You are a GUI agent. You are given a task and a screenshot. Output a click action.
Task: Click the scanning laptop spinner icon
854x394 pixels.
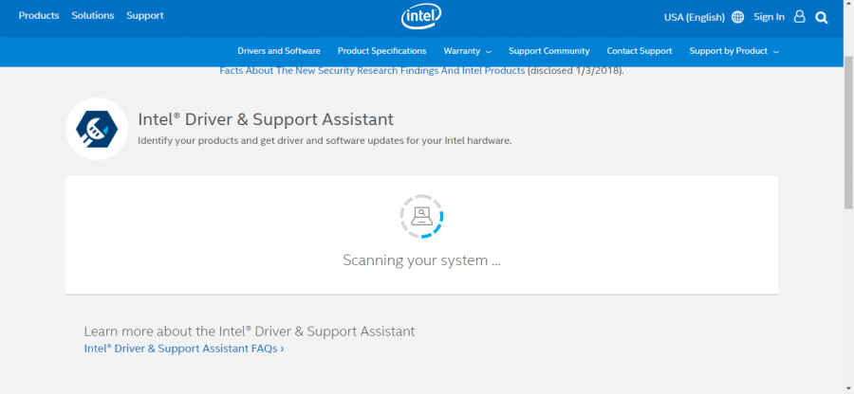point(421,216)
